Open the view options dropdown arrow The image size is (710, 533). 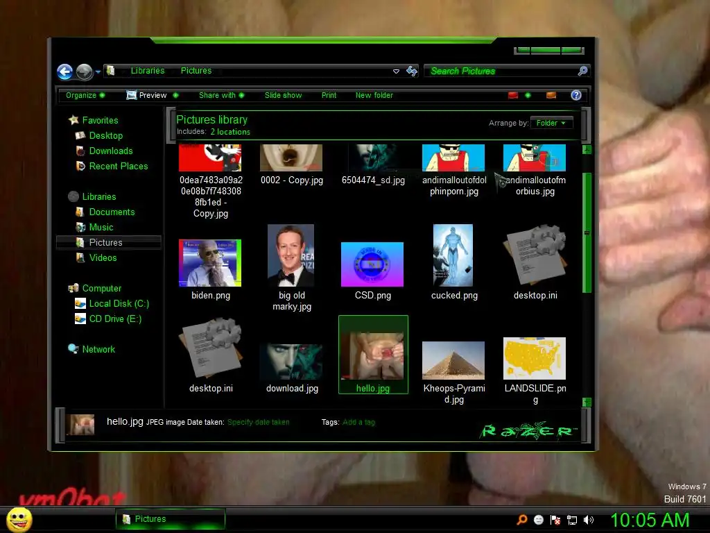[528, 95]
